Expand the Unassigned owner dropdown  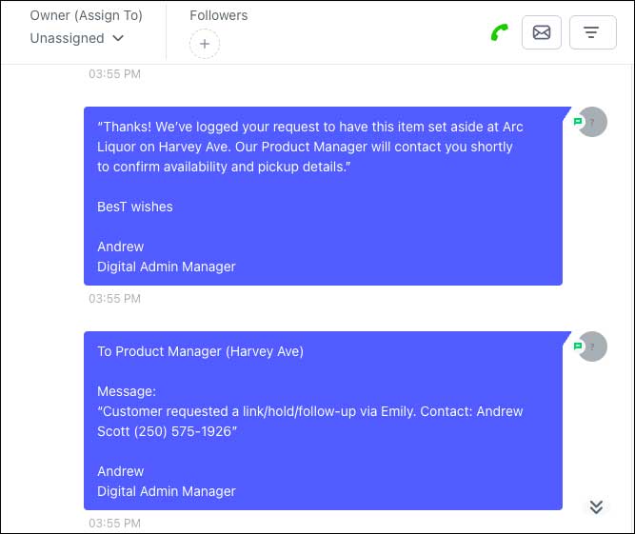click(77, 38)
